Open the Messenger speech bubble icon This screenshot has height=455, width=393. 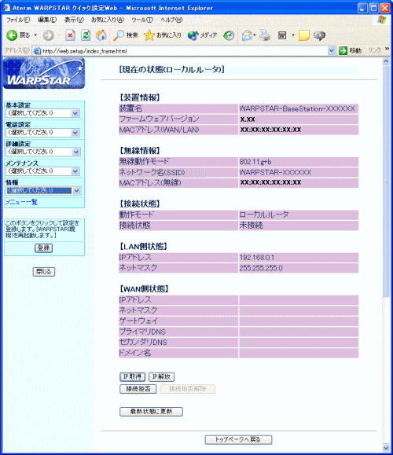[x=319, y=35]
